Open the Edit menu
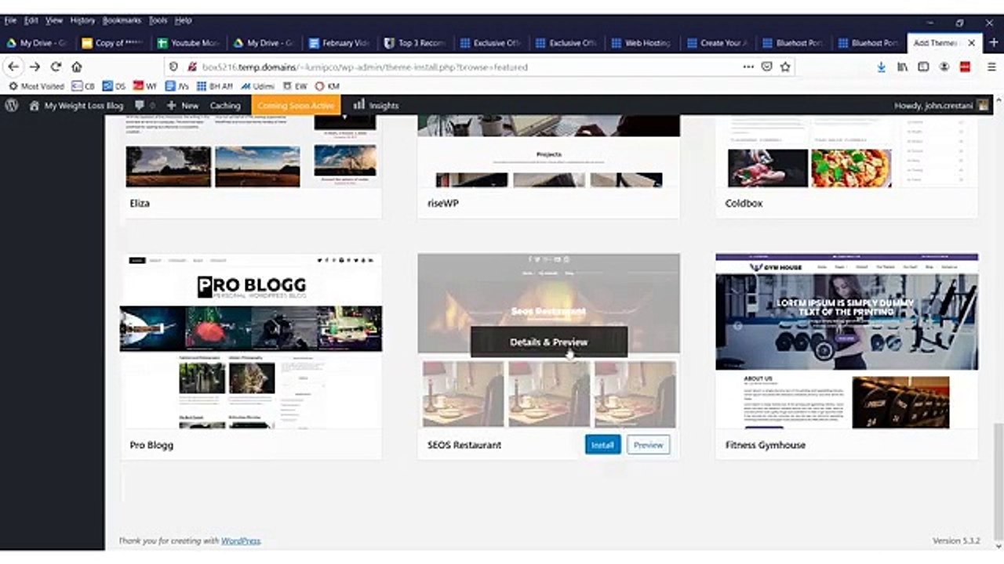 [x=31, y=20]
